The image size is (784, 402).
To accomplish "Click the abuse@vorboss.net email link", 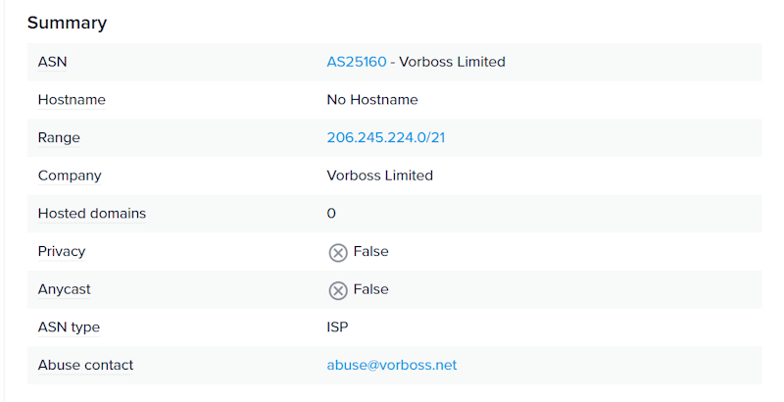I will click(x=391, y=365).
